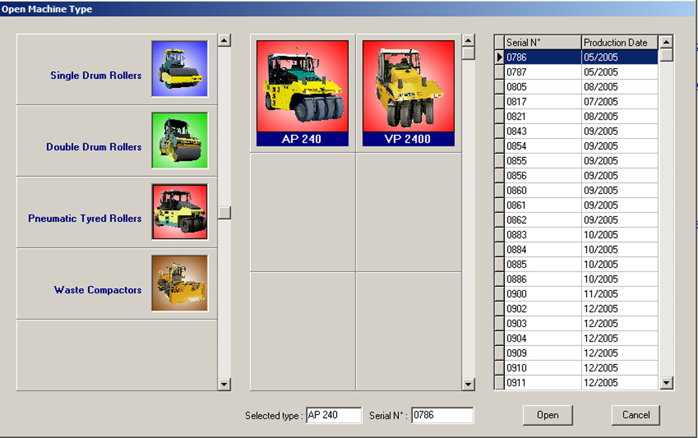Select the Single Drum Rollers machine icon
The image size is (698, 438).
tap(180, 69)
